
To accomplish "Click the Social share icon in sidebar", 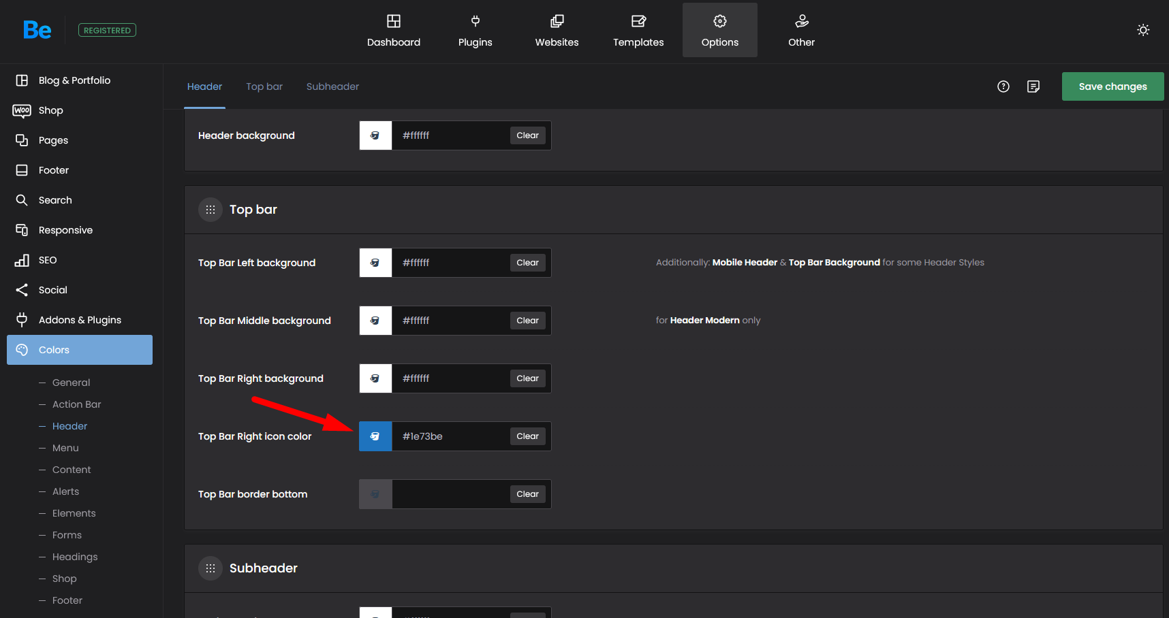I will tap(22, 290).
